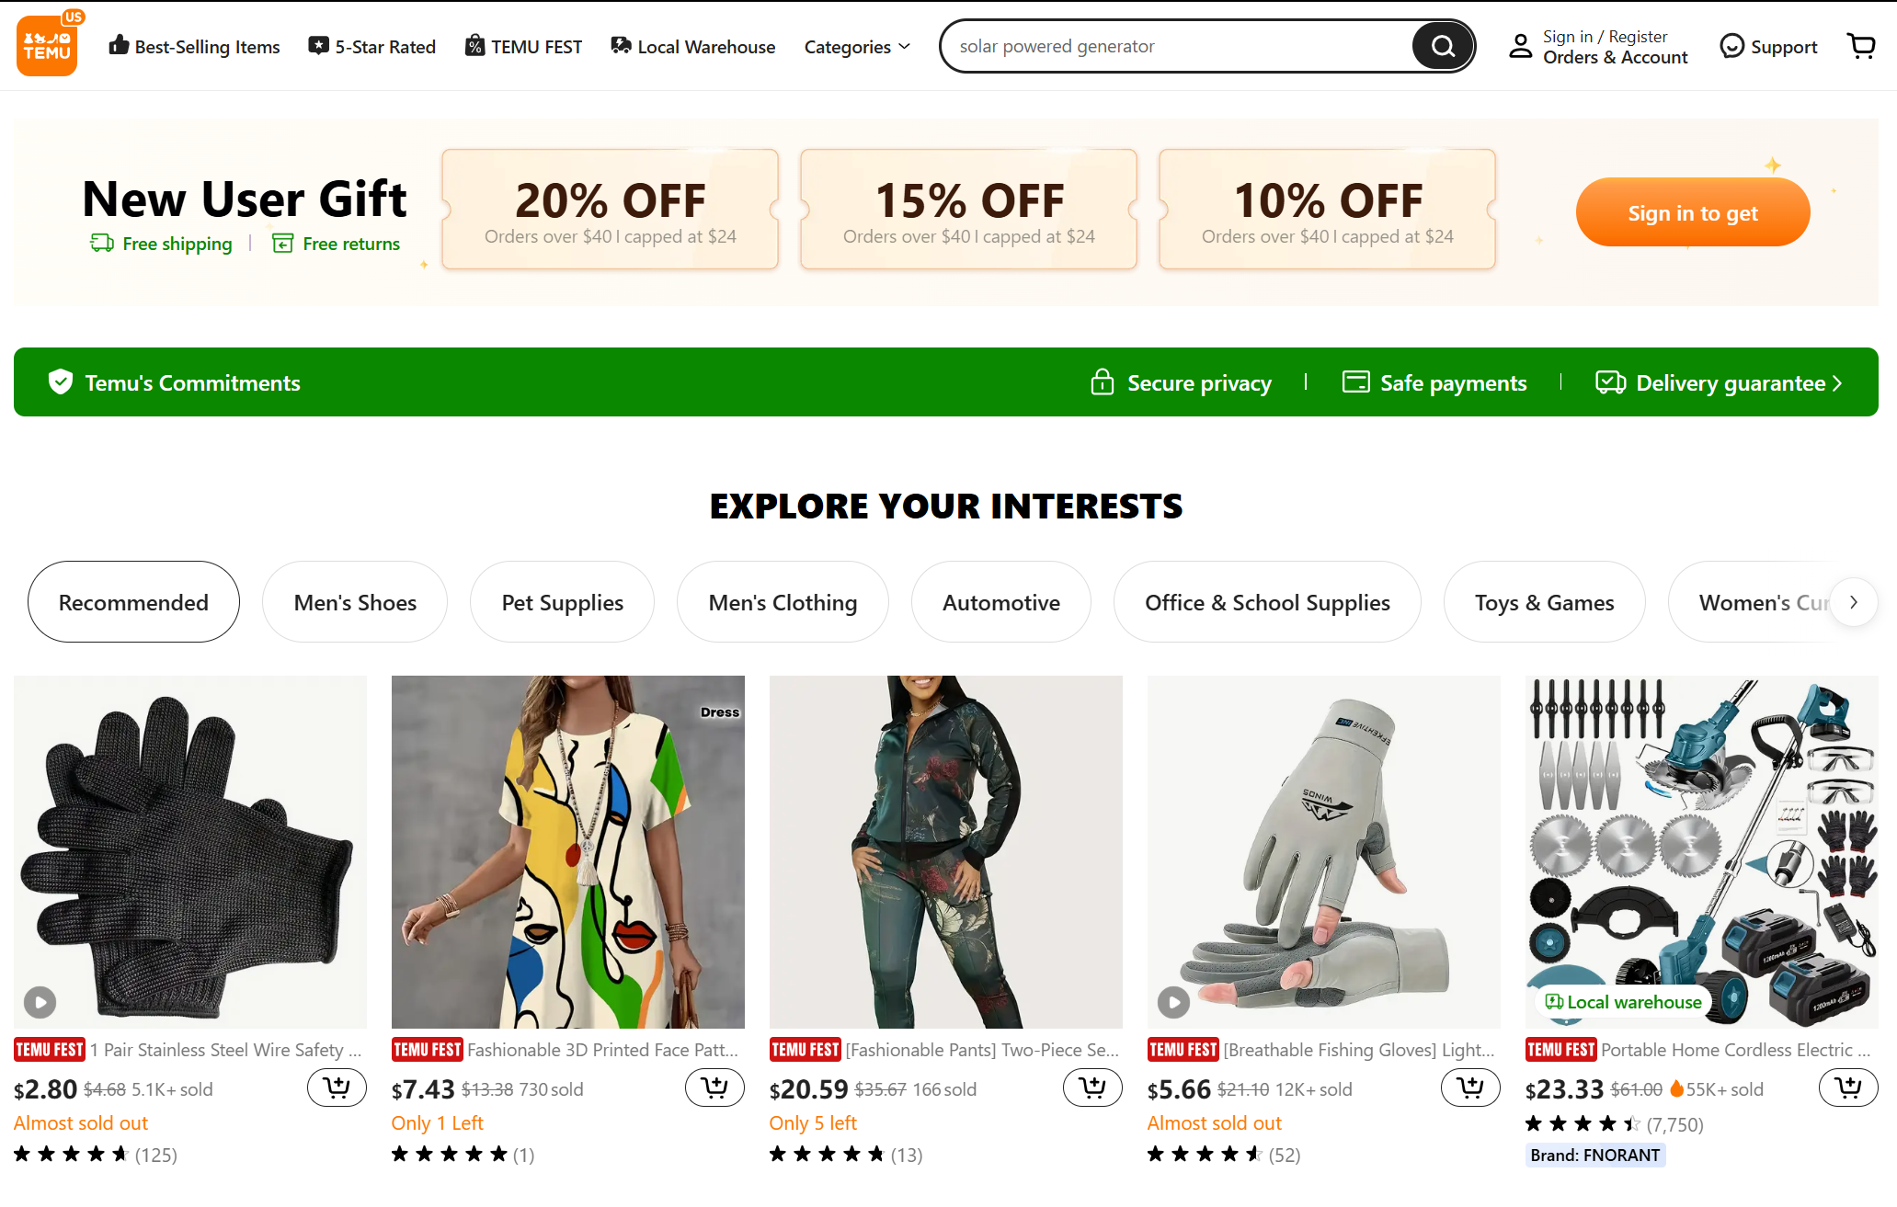Expand Delivery guarantee commitment details
The width and height of the screenshot is (1897, 1207).
1719,382
